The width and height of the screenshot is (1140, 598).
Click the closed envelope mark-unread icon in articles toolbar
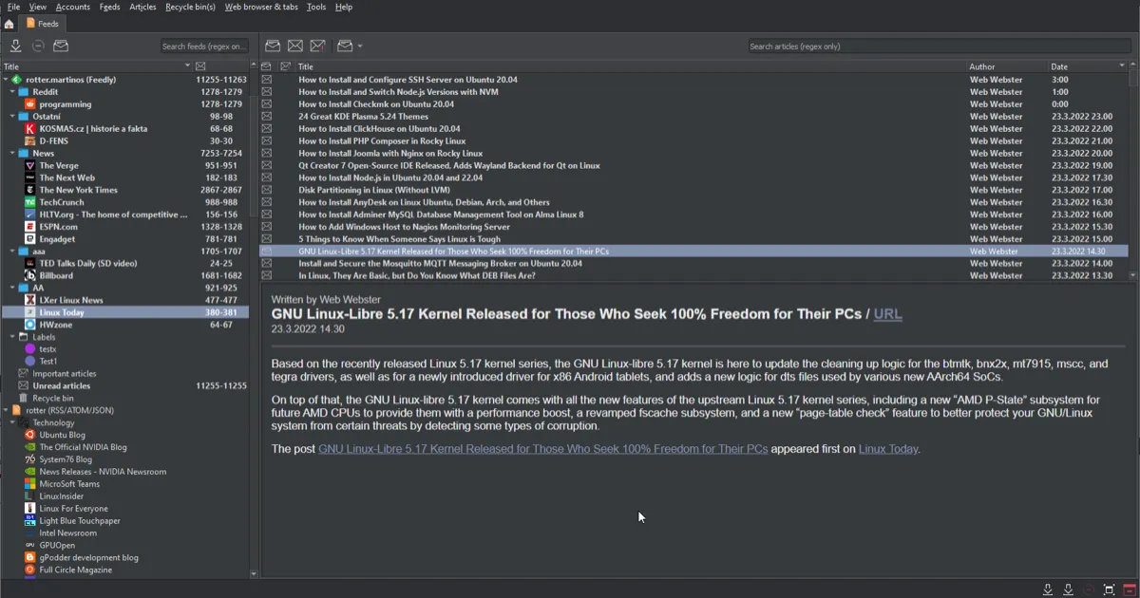click(x=295, y=46)
